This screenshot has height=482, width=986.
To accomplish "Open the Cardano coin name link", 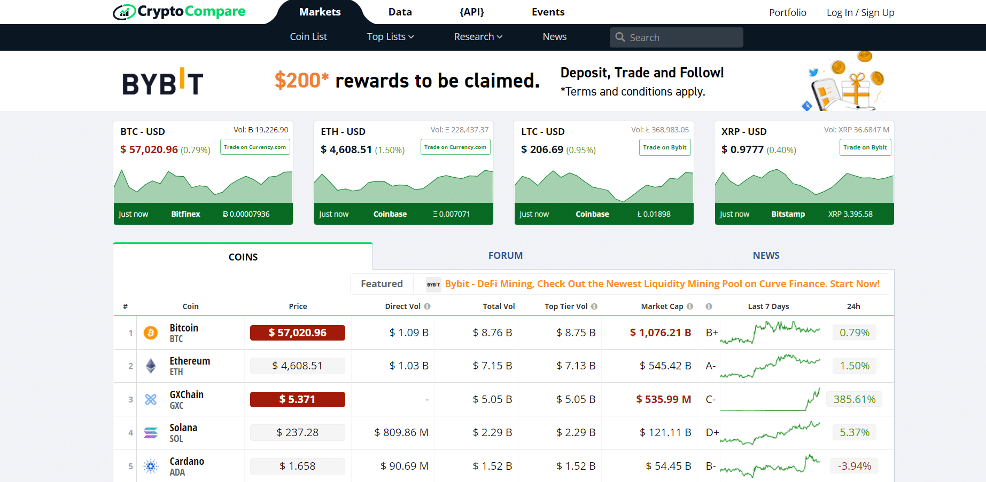I will (187, 461).
